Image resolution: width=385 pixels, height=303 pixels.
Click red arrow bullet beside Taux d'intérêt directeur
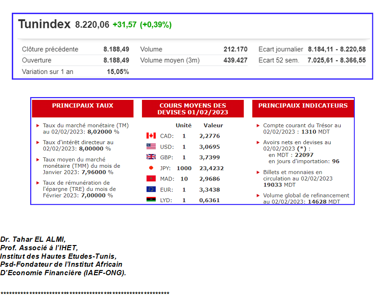coord(38,142)
